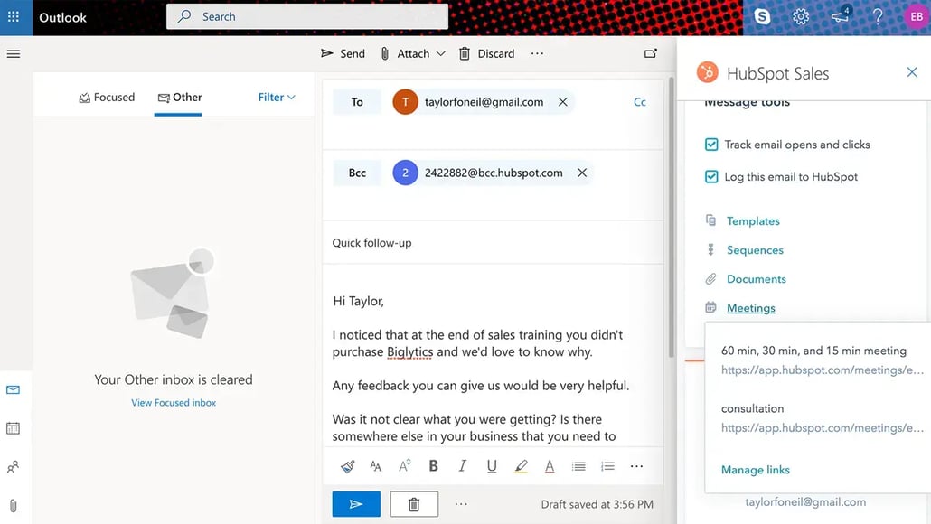Click the Quick follow-up subject field
This screenshot has height=524, width=931.
pyautogui.click(x=493, y=243)
